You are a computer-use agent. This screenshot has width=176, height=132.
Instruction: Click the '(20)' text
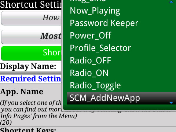click(x=6, y=122)
